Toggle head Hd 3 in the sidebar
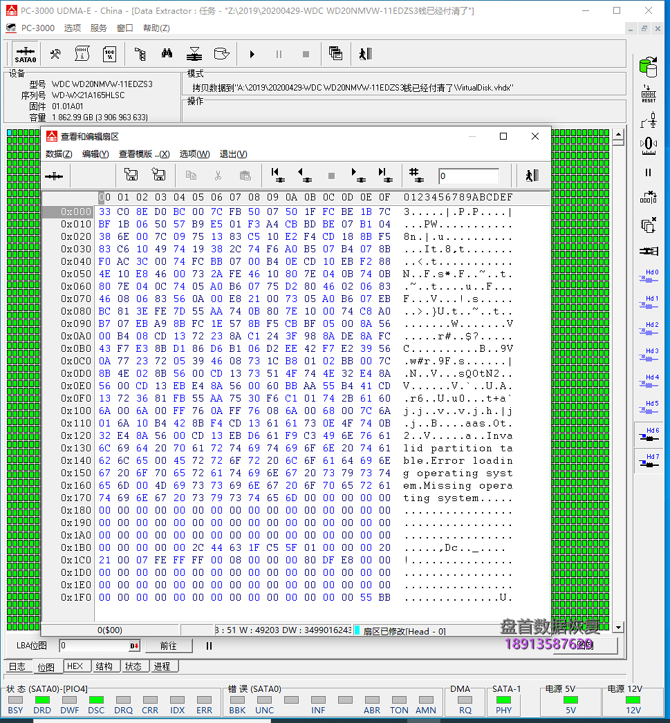The width and height of the screenshot is (670, 723). click(649, 355)
